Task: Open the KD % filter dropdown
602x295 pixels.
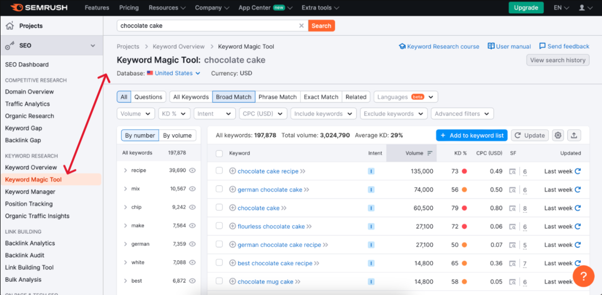Action: pos(174,114)
